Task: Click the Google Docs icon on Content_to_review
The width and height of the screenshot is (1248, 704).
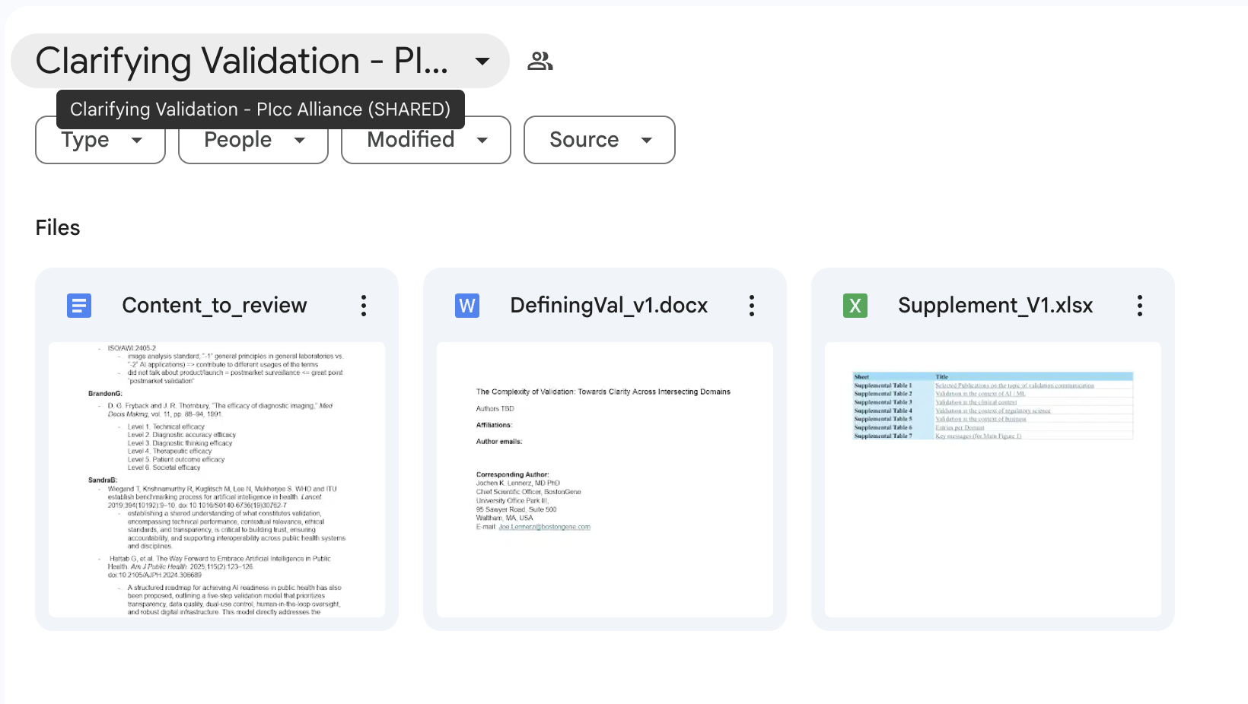Action: click(79, 305)
